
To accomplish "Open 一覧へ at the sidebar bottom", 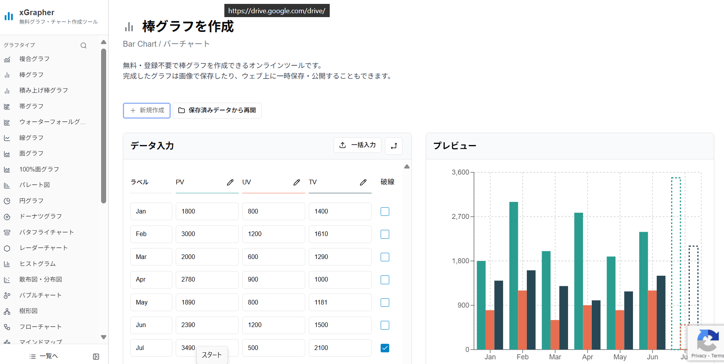I will (44, 356).
